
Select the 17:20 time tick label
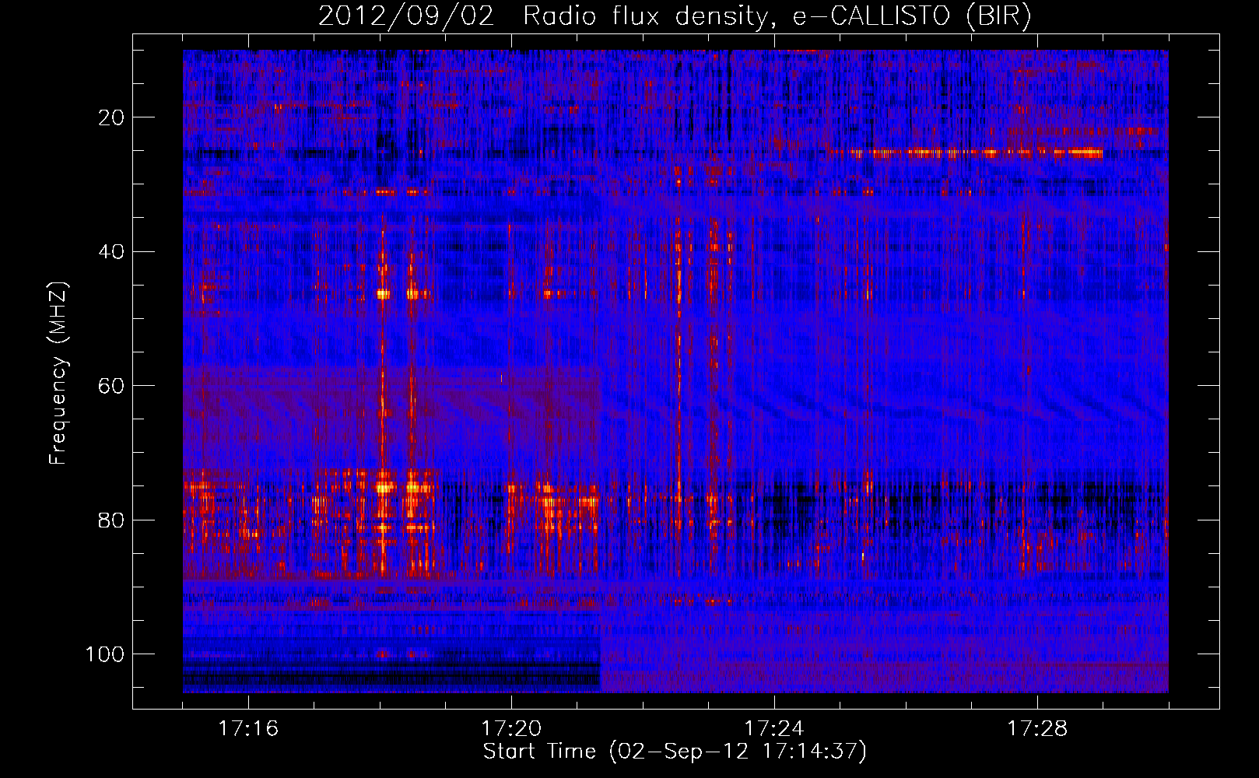point(511,728)
